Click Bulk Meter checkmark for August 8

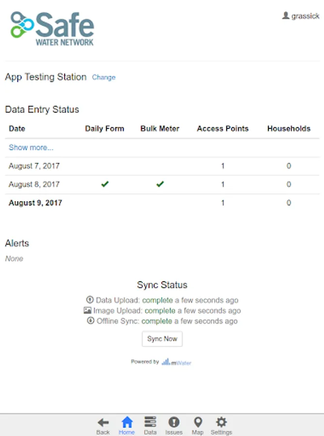pos(160,184)
